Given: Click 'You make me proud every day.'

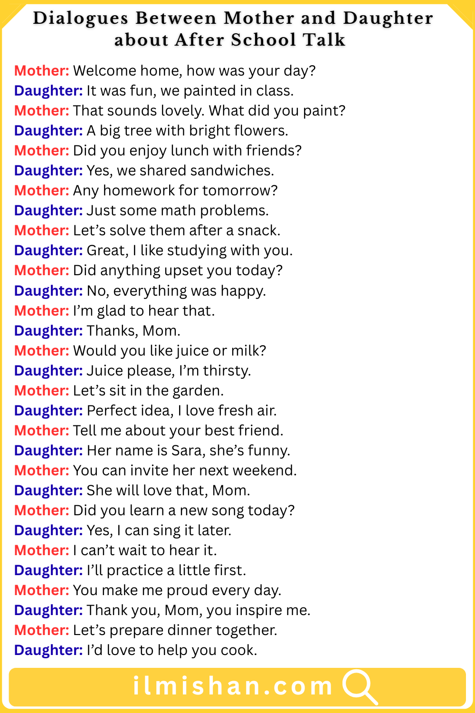Looking at the screenshot, I should pos(177,590).
